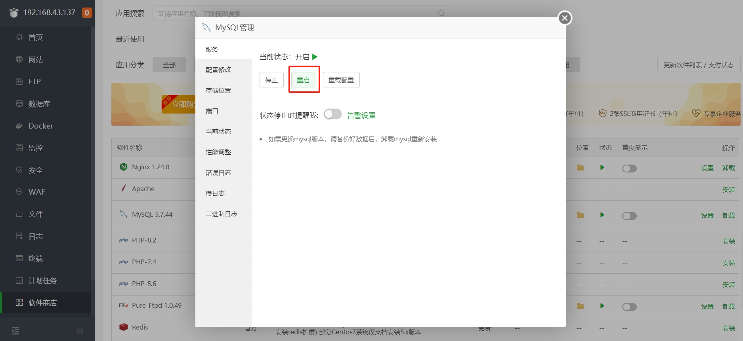Click the search magnifier icon
This screenshot has height=341, width=743.
pyautogui.click(x=441, y=13)
